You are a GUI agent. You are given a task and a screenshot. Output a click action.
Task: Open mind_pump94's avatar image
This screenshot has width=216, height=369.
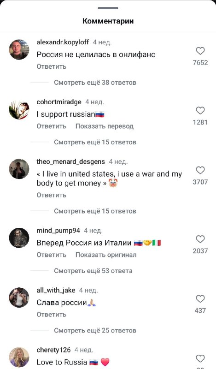(x=19, y=238)
